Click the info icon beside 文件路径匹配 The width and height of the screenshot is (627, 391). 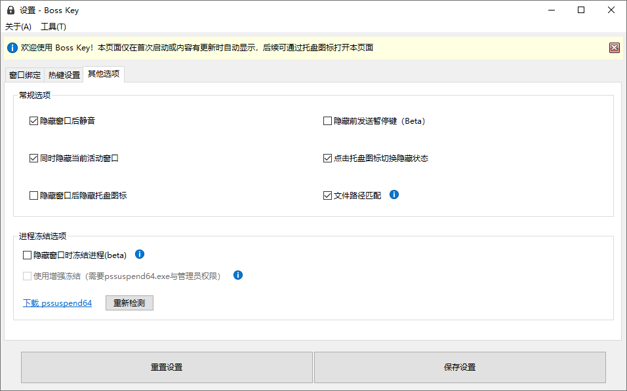394,195
